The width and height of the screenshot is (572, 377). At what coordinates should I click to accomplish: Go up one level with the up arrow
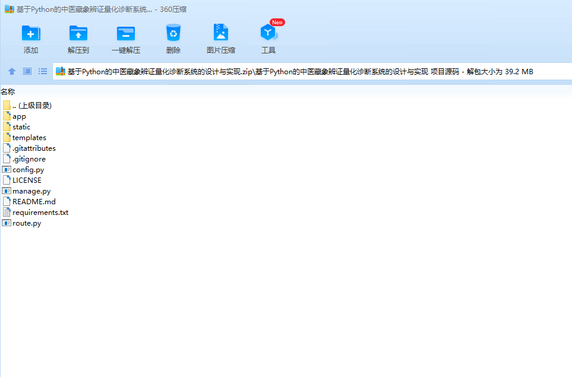click(12, 71)
